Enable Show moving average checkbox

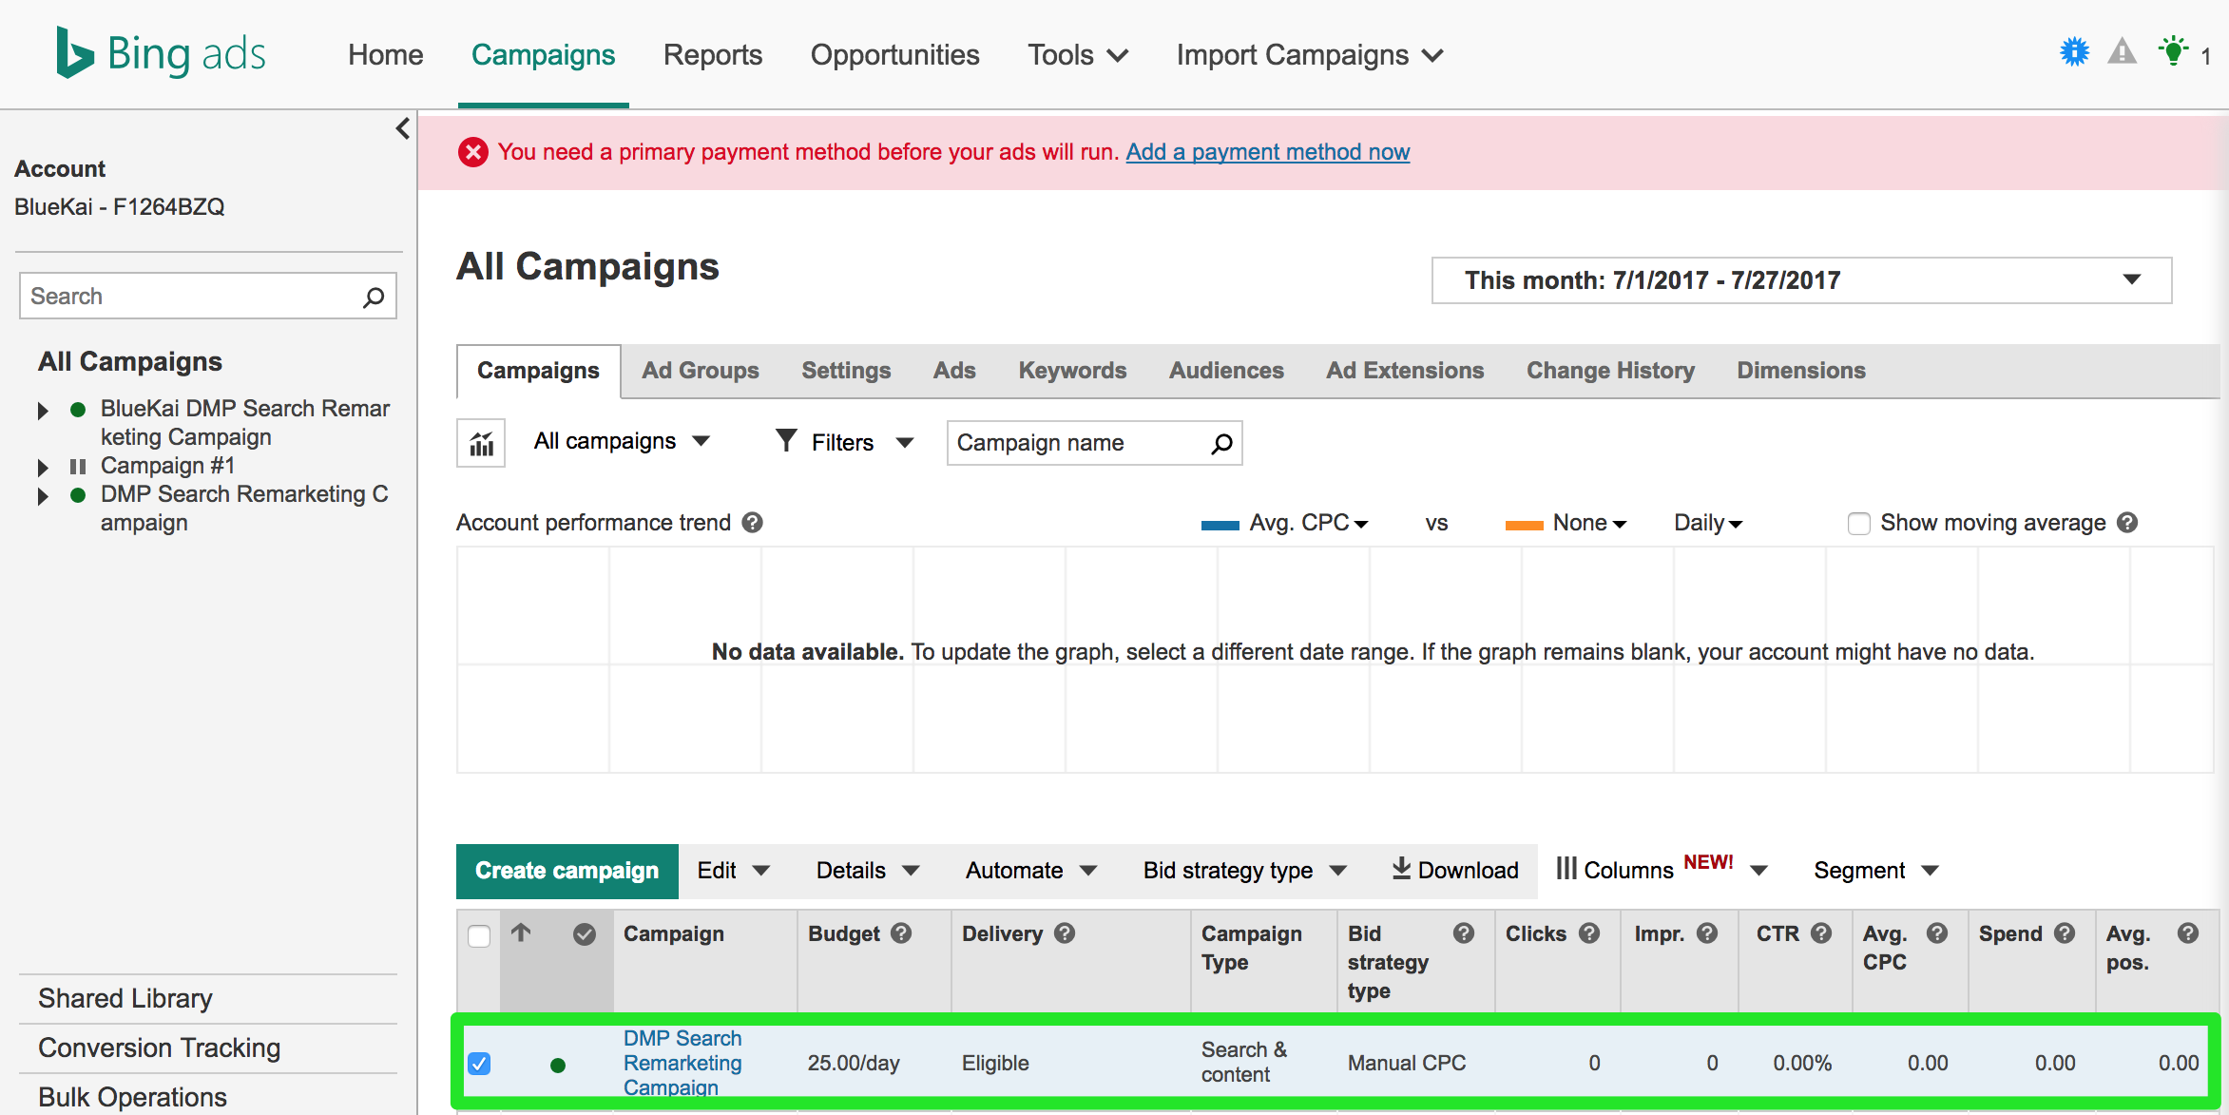point(1858,524)
